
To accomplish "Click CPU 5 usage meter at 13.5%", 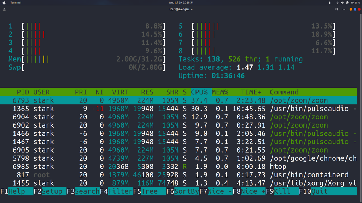I will click(257, 26).
